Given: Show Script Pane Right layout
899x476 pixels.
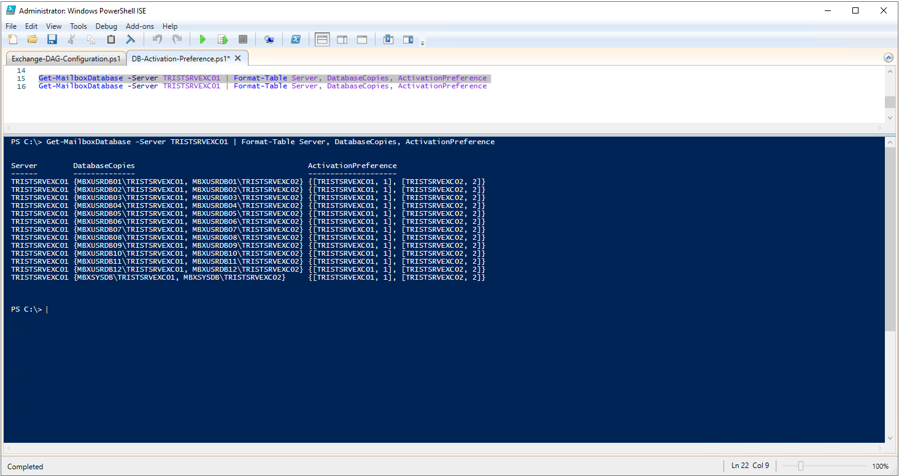Looking at the screenshot, I should 342,39.
